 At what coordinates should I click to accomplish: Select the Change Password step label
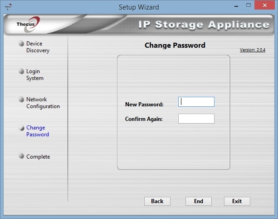(x=38, y=131)
